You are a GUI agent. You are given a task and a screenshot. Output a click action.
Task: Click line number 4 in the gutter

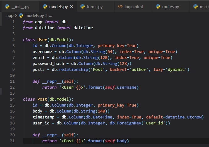(13, 40)
